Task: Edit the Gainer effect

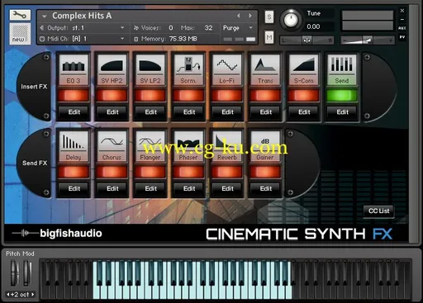Action: 265,188
